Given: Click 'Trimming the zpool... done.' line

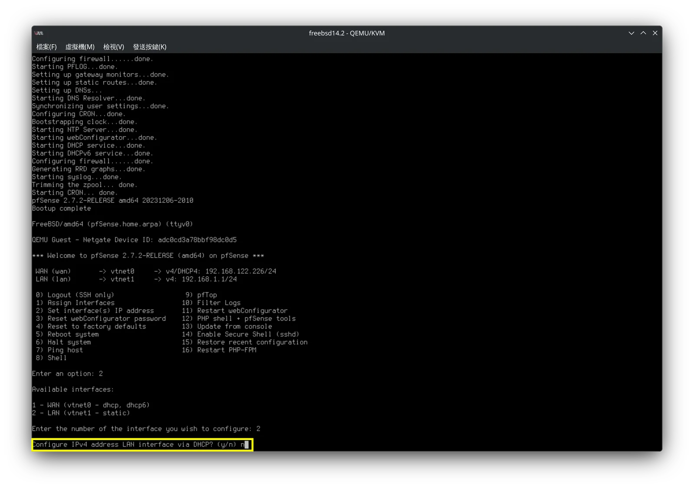Looking at the screenshot, I should [x=85, y=184].
